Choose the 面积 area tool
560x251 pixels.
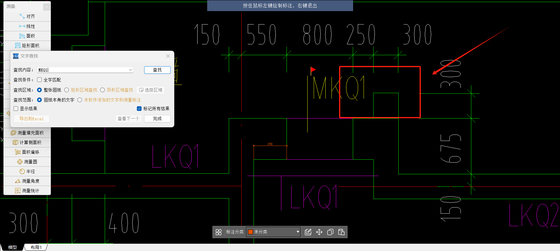click(27, 36)
